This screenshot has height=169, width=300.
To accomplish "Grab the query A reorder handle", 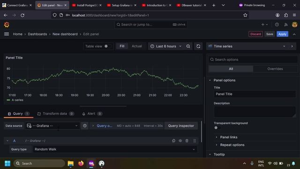I will (x=195, y=141).
